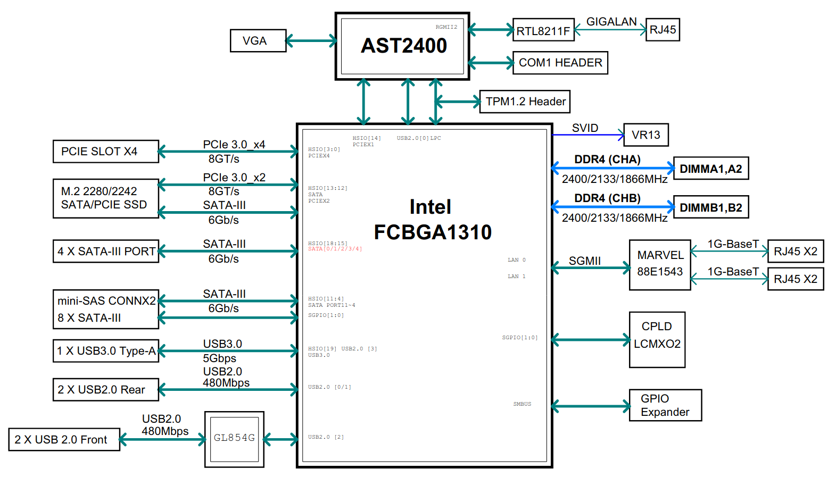Click the M.2 2280/2242 SATA/PCIE SSD box

coord(106,198)
